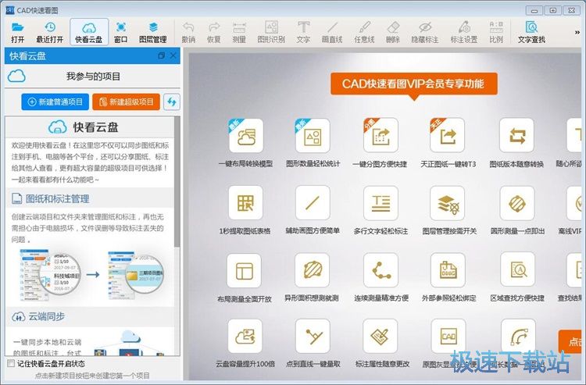Click the 图纸和标注管理 section heading

(x=58, y=198)
